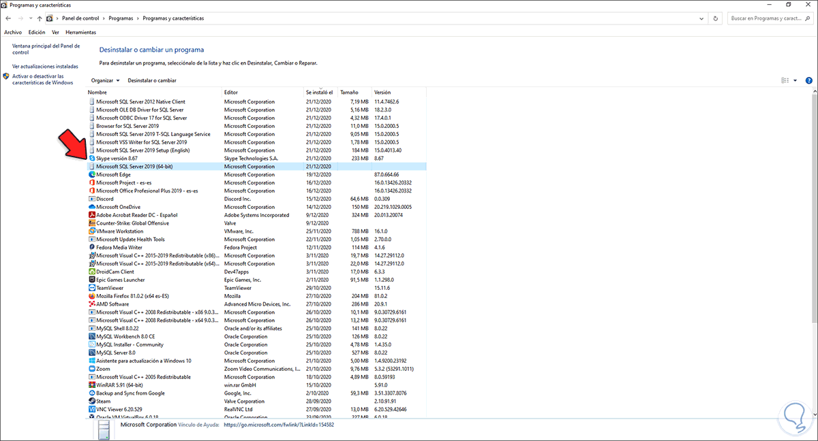The image size is (818, 441).
Task: Click the MySQL Workbench 8.0 CE icon
Action: pos(92,336)
